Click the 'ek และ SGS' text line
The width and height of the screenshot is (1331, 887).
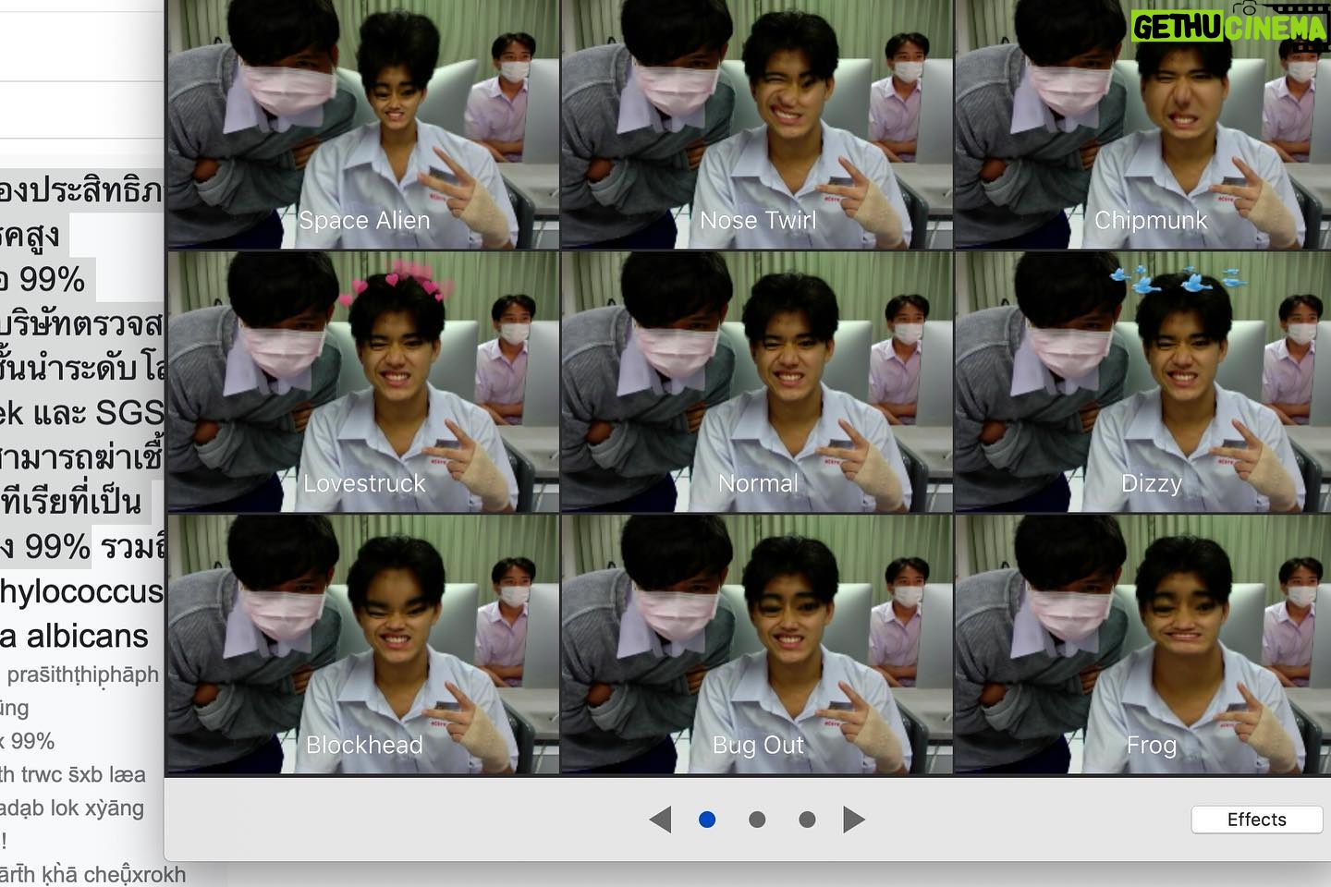81,412
